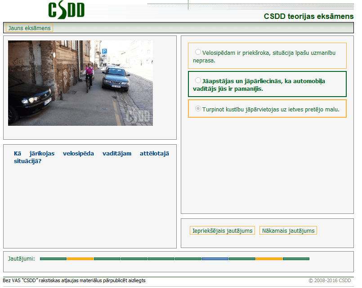Viewport: 362px width, 288px height.
Task: Go to previous question via Iepriekšējais jautājums
Action: coord(222,230)
